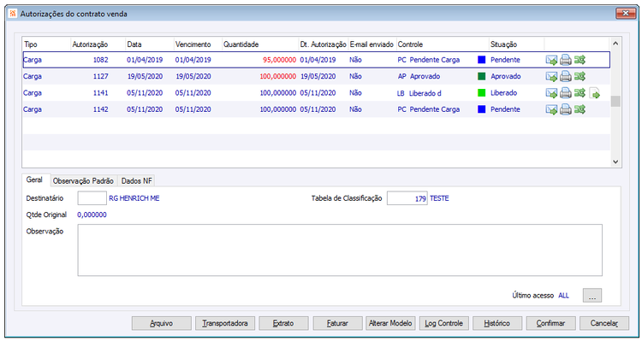Click the grid scrollbar down arrow
Image resolution: width=642 pixels, height=341 pixels.
tap(615, 162)
